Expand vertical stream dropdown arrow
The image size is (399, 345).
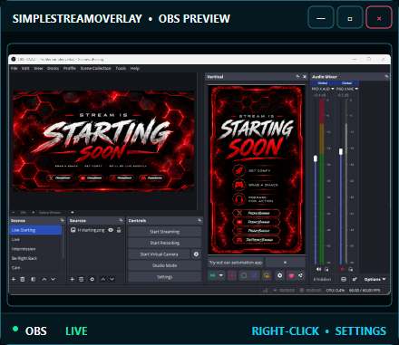221,275
